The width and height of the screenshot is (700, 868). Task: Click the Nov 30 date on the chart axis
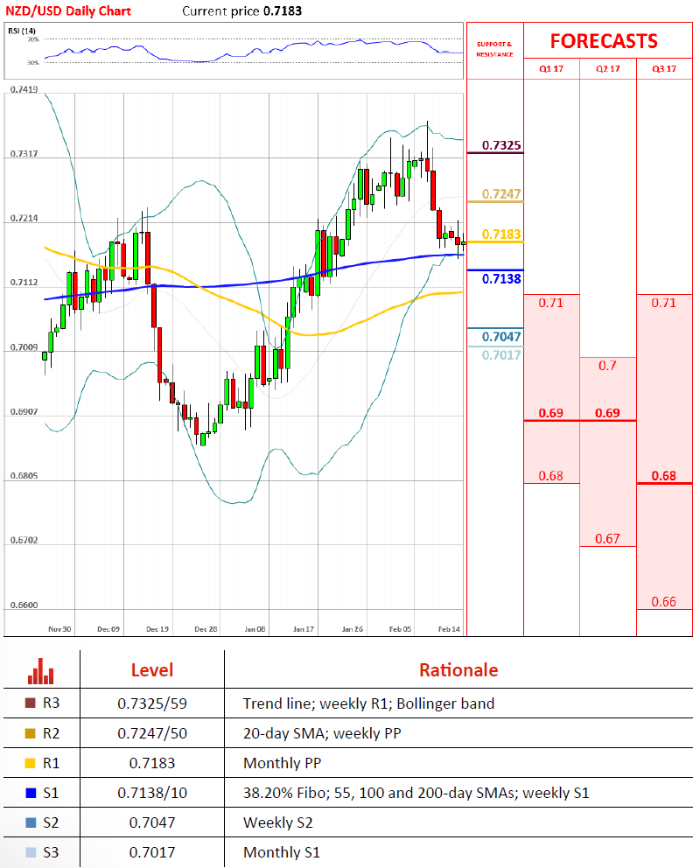pos(59,629)
